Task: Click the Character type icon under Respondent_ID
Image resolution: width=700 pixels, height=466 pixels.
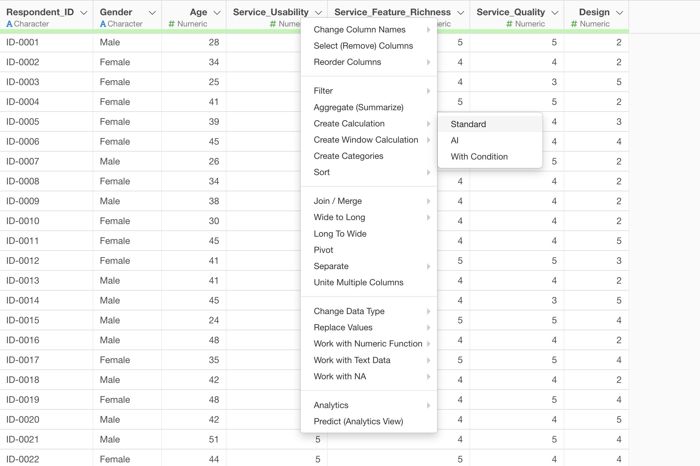Action: [x=9, y=24]
